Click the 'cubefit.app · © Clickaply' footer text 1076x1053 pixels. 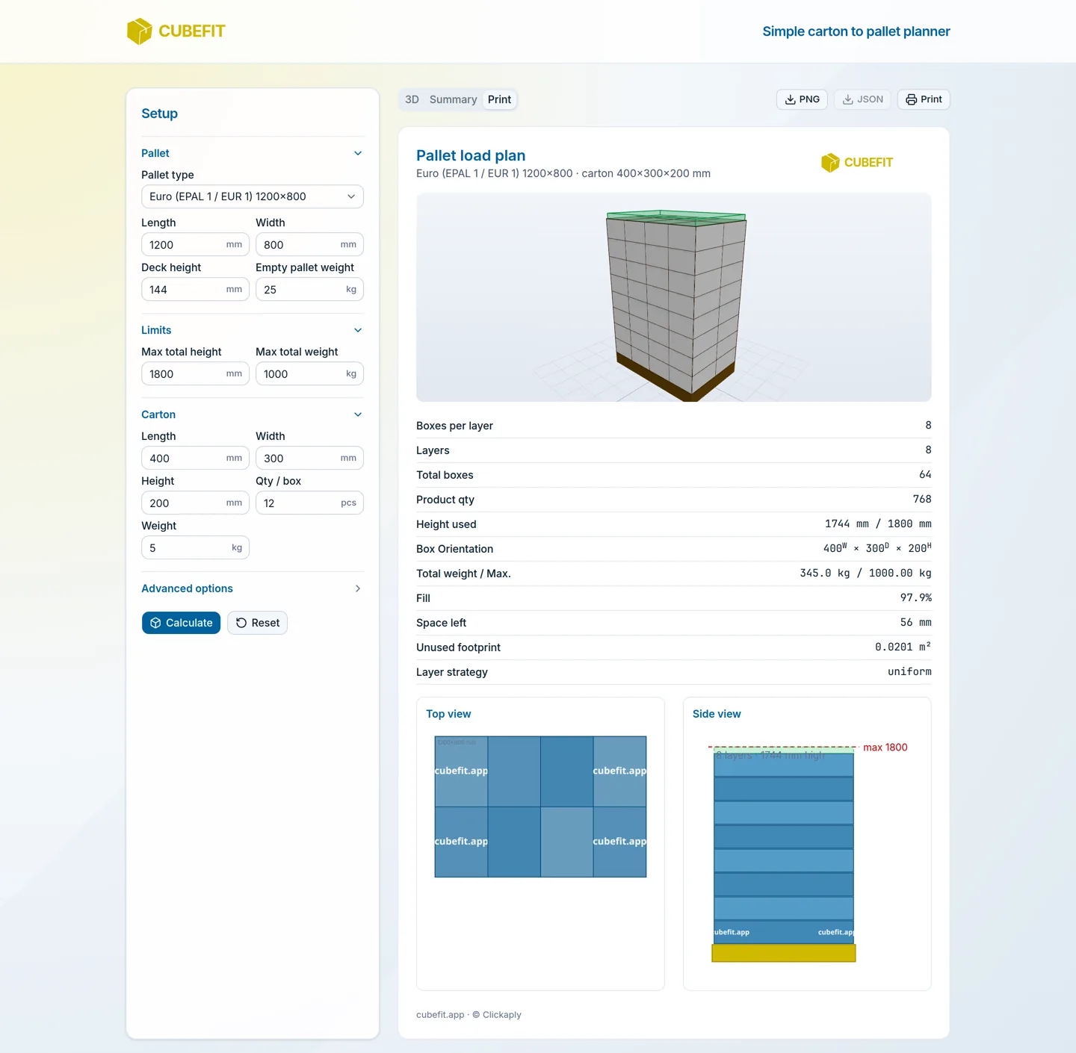tap(469, 1014)
